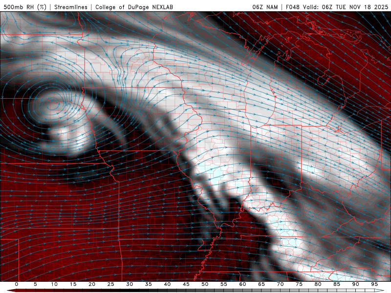Screen dimensions: 391x293
Task: Click the 80 label on the color scale
Action: [318, 284]
